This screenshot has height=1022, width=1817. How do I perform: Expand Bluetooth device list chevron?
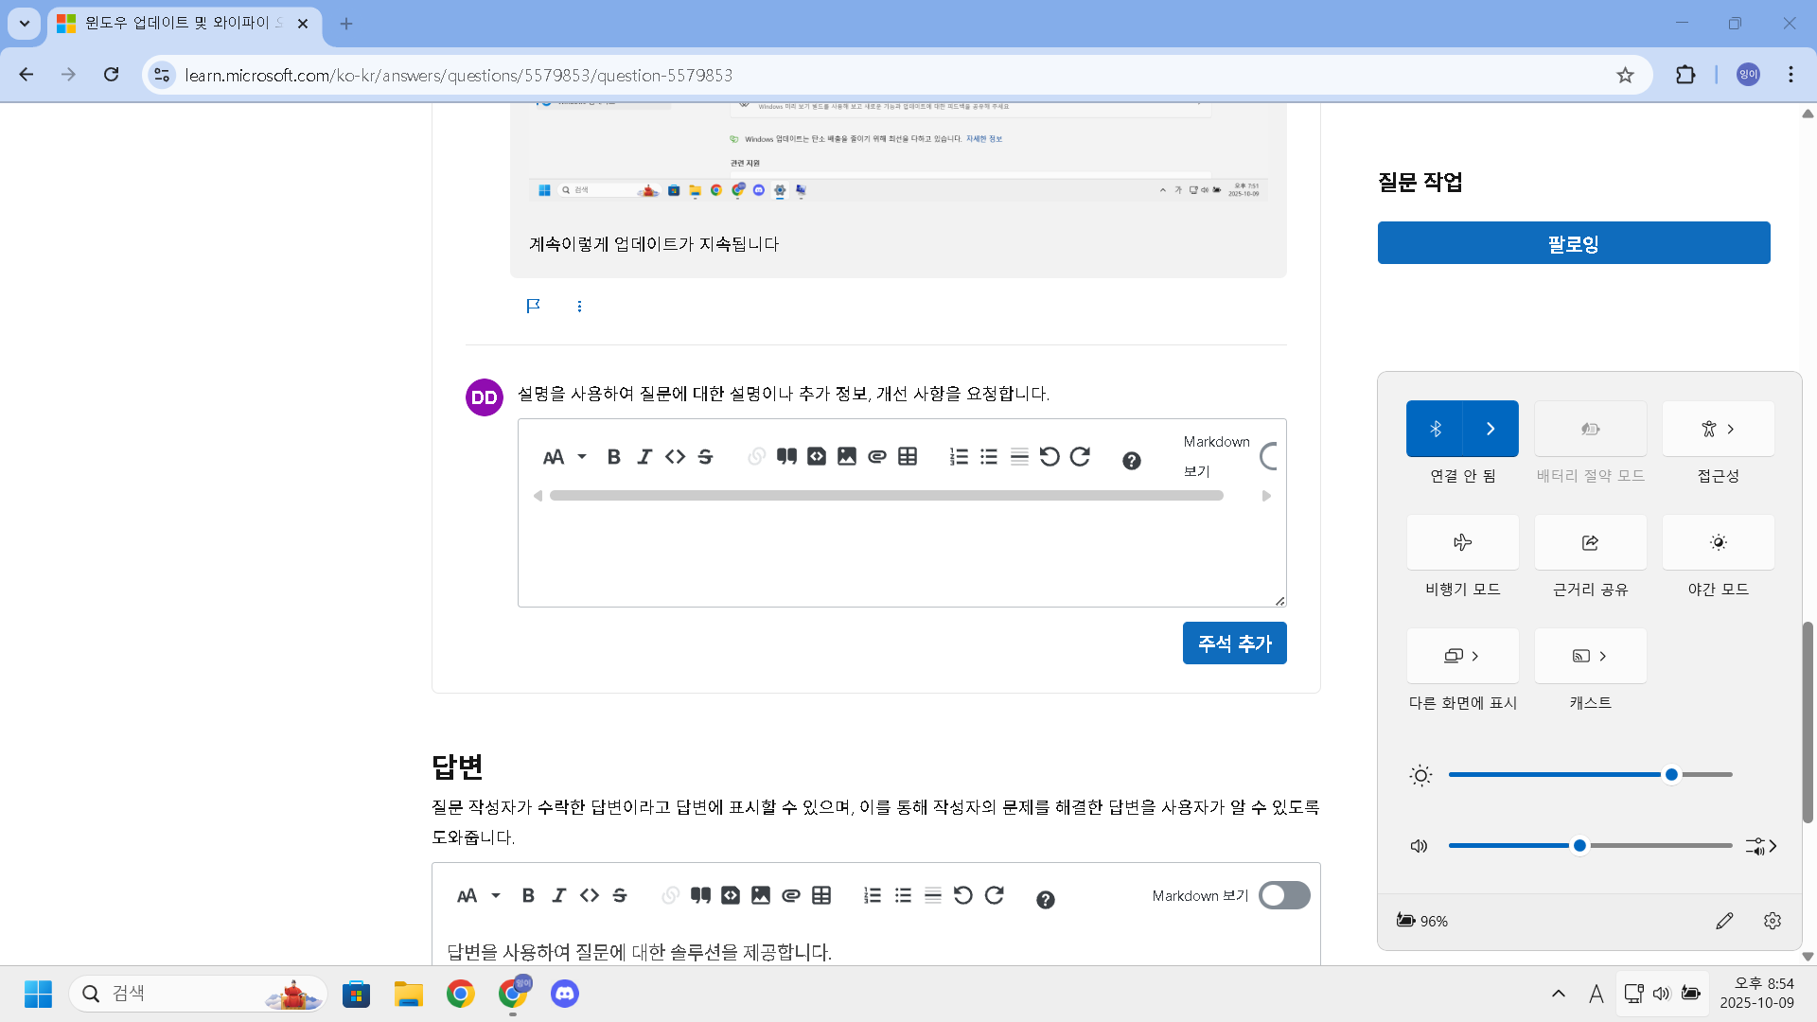(1491, 429)
